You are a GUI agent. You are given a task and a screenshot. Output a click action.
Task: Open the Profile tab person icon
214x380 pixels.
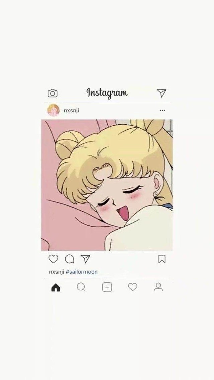click(158, 287)
